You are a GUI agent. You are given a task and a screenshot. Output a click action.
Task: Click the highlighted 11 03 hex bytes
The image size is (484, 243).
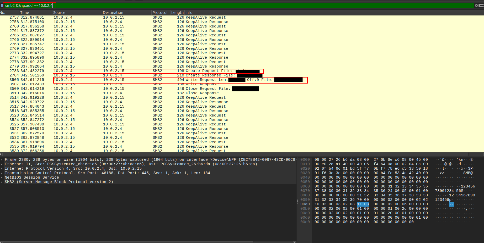pyautogui.click(x=363, y=204)
